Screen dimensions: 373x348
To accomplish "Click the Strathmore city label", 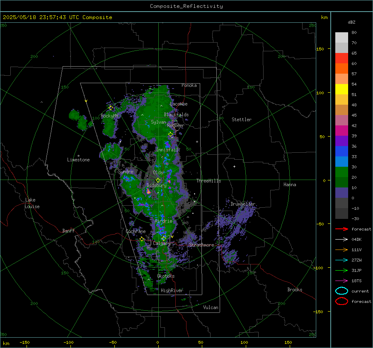I will (x=201, y=245).
